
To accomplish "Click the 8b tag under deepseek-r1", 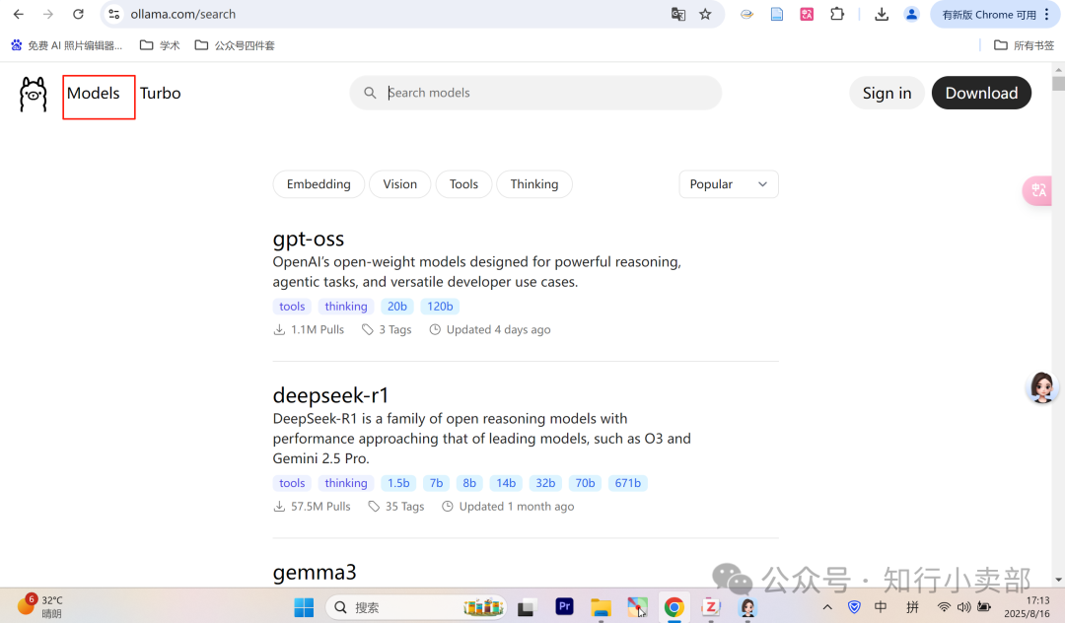I will (x=469, y=483).
